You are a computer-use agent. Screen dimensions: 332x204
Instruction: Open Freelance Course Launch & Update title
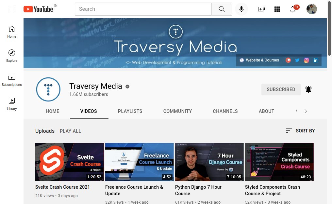point(134,190)
